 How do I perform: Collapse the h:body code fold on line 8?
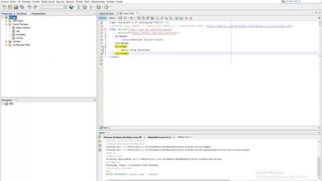[105, 47]
